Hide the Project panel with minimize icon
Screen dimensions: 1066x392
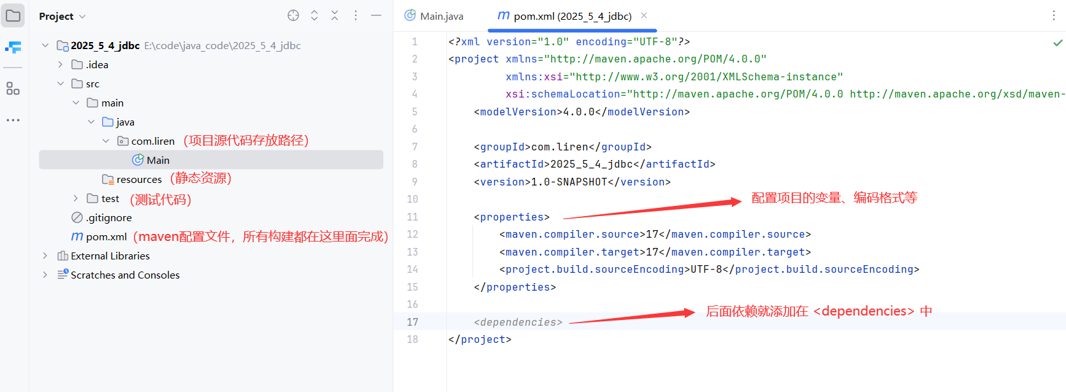tap(376, 15)
